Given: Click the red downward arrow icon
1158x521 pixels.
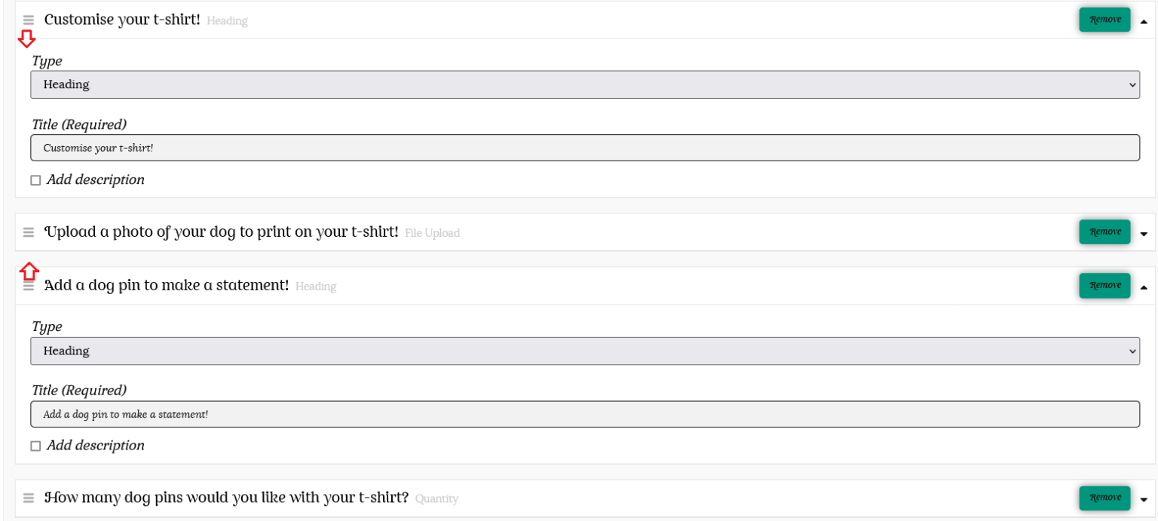Looking at the screenshot, I should tap(26, 38).
